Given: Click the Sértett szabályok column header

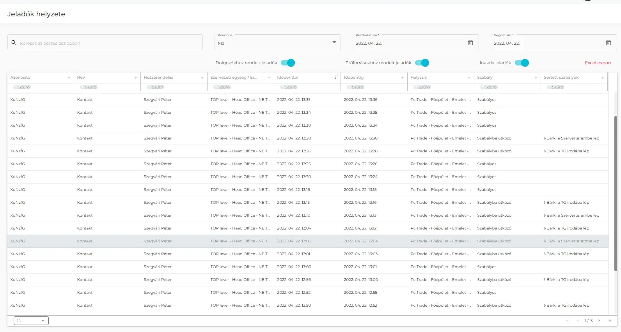Looking at the screenshot, I should pyautogui.click(x=561, y=78).
